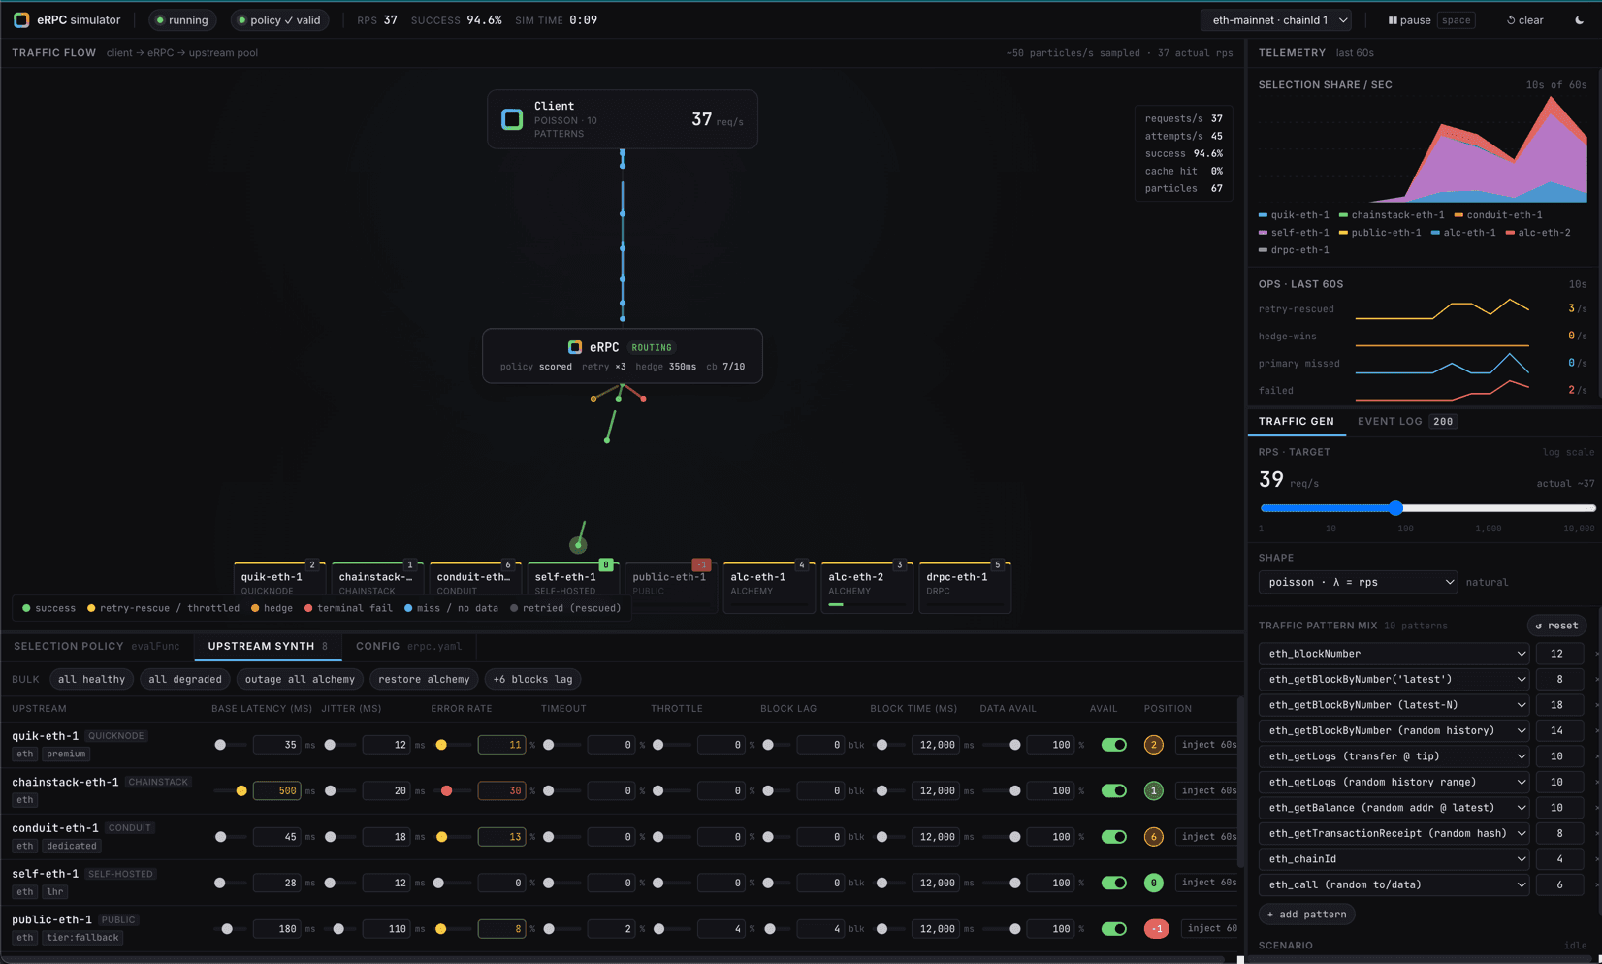Screen dimensions: 1602x964
Task: Click restore alchemy button
Action: point(424,679)
